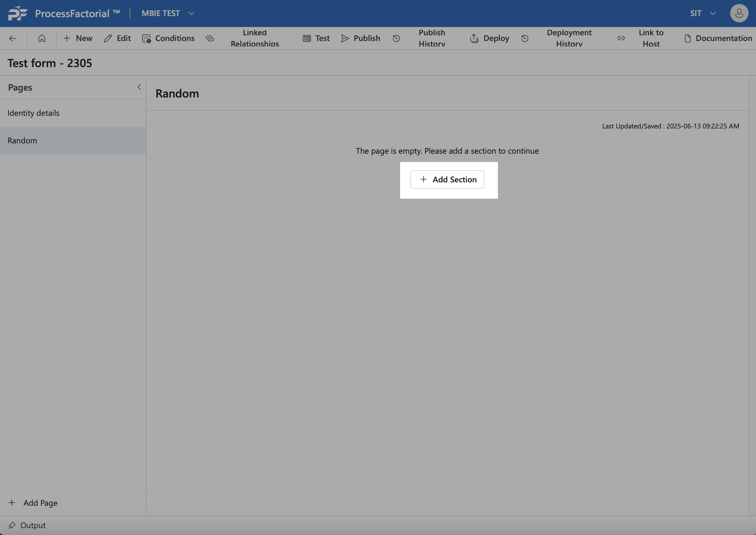
Task: Select the Random page
Action: point(22,141)
